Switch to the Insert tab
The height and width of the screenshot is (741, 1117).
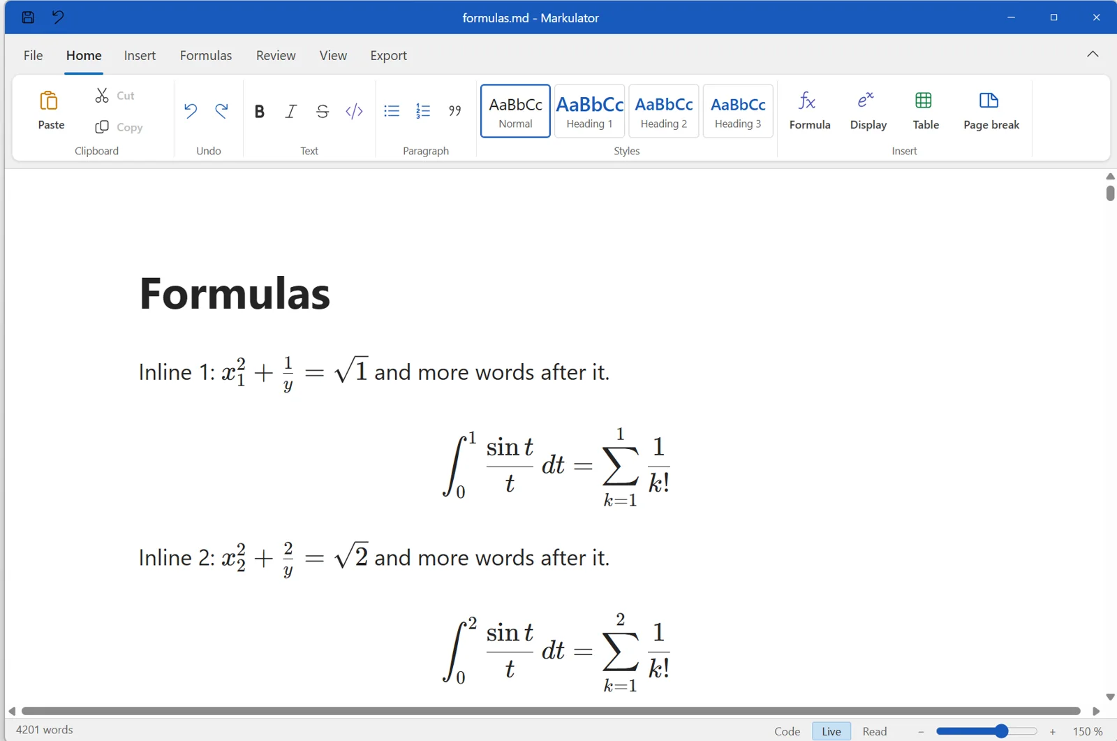coord(140,55)
